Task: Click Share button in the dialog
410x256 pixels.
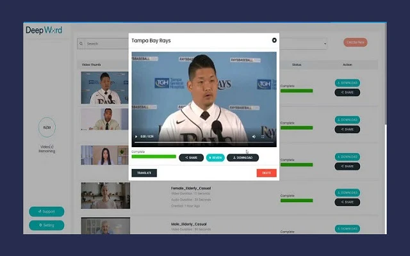Action: tap(191, 158)
